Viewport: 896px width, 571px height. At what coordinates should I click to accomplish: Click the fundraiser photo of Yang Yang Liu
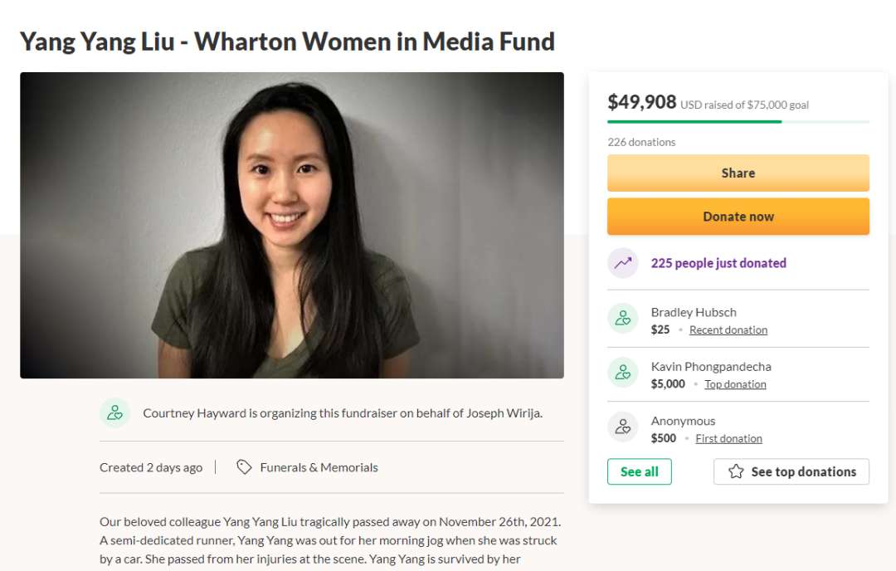click(x=292, y=225)
